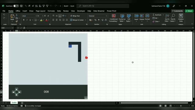Switch to Page Break Preview icon

click(x=171, y=106)
